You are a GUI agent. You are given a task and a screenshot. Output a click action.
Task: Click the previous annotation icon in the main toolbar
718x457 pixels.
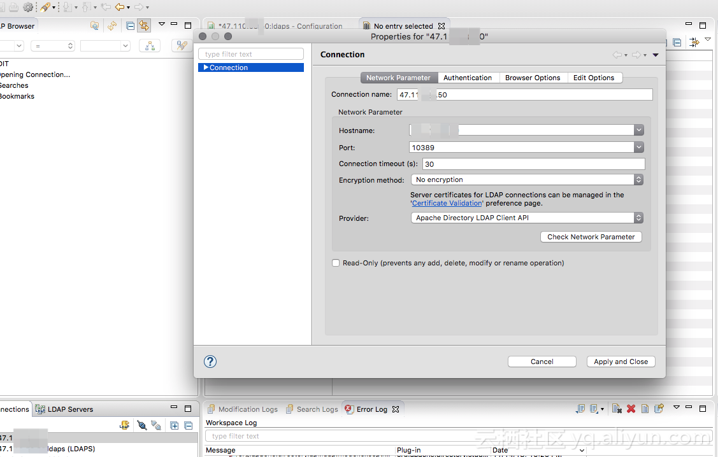[87, 7]
